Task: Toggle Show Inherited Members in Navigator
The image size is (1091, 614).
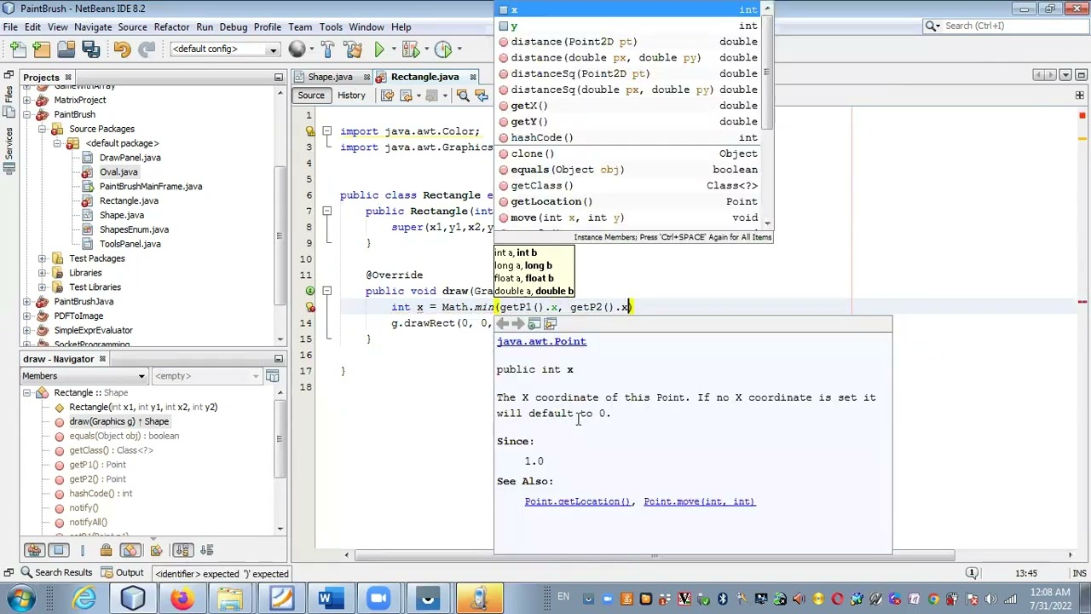Action: 34,550
